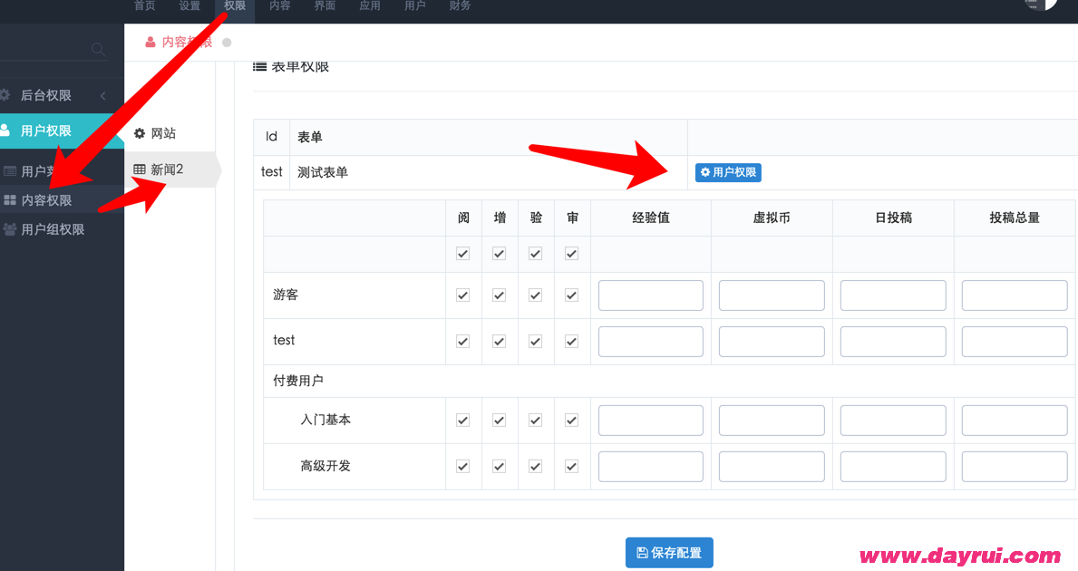Go to 应用 in the top navigation
Viewport: 1078px width, 571px height.
coord(370,5)
